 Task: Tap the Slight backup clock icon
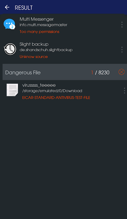click(x=10, y=49)
